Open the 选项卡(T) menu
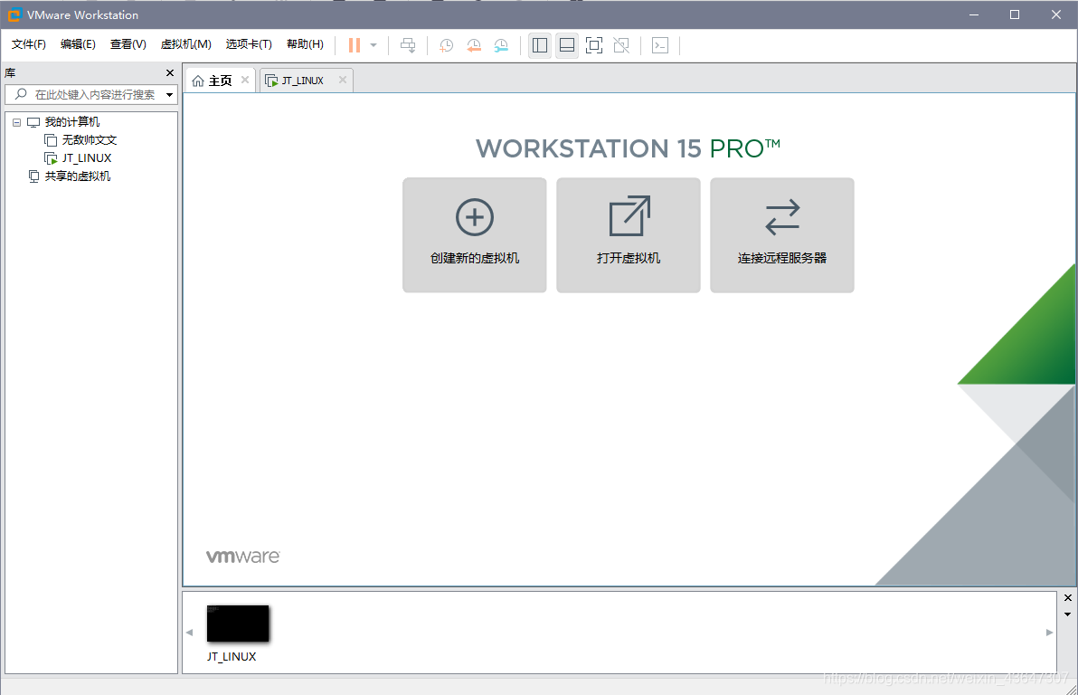The height and width of the screenshot is (695, 1078). [x=249, y=44]
